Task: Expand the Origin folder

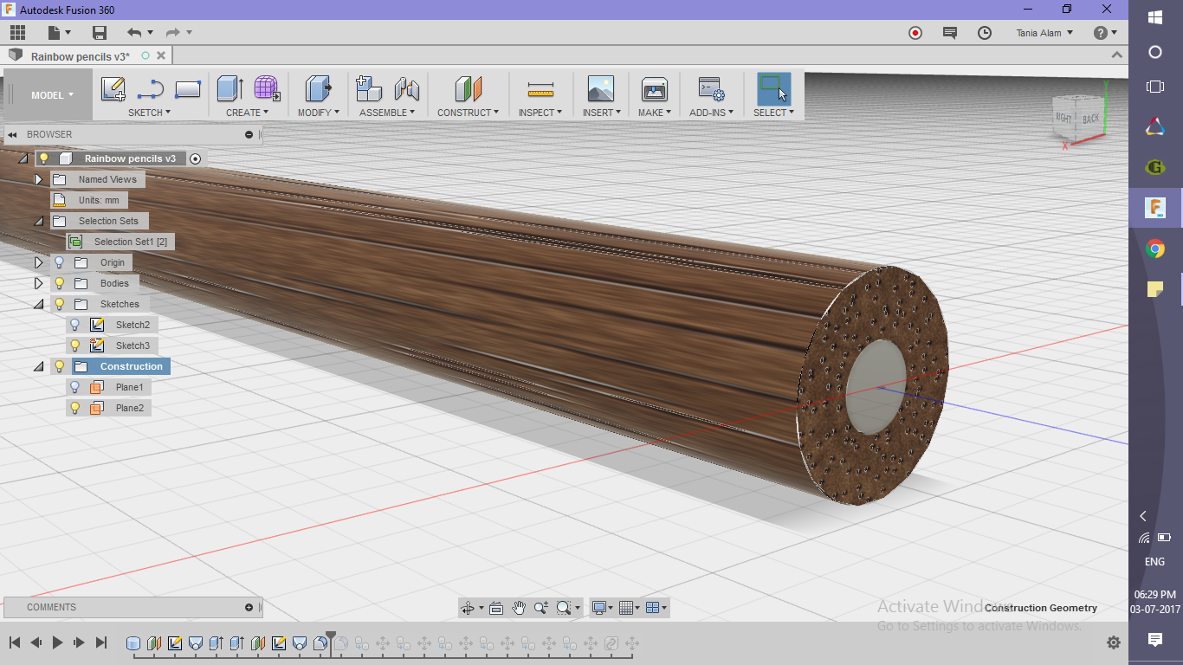Action: pos(38,262)
